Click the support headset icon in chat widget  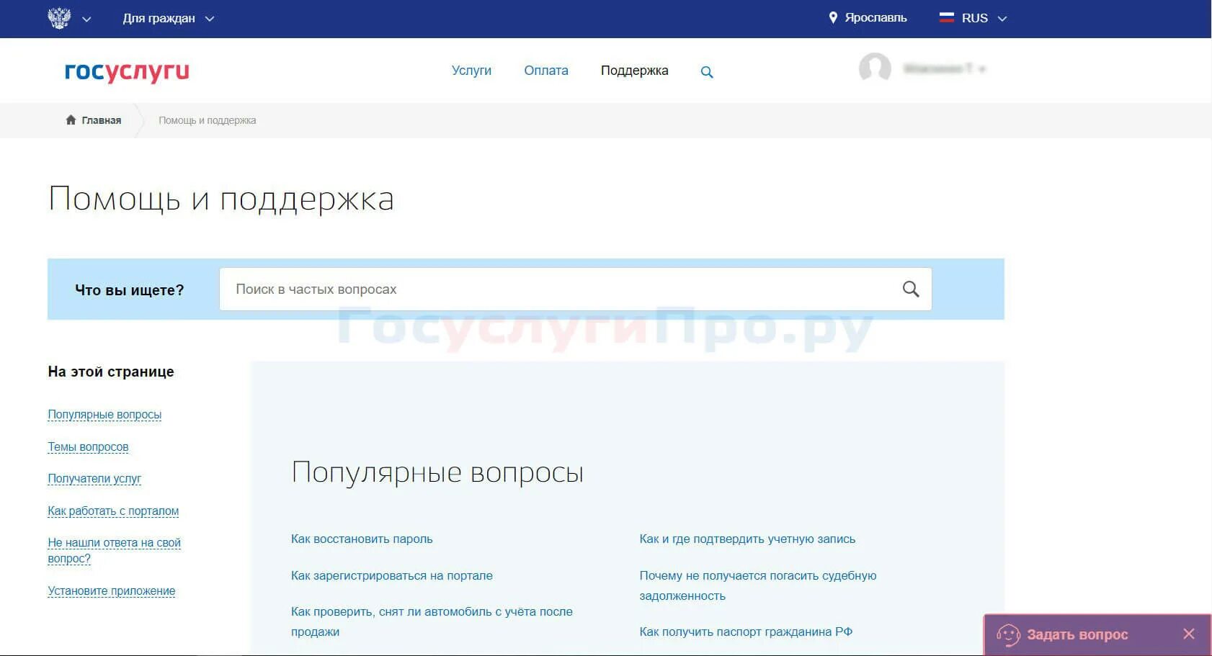coord(1008,635)
